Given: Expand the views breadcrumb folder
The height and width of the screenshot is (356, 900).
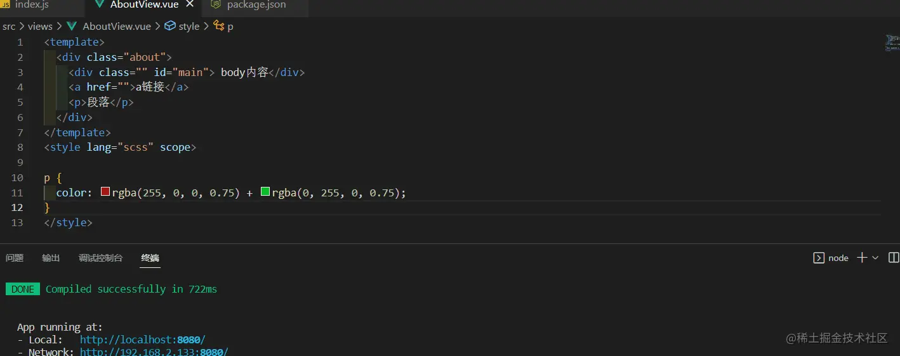Looking at the screenshot, I should [40, 26].
